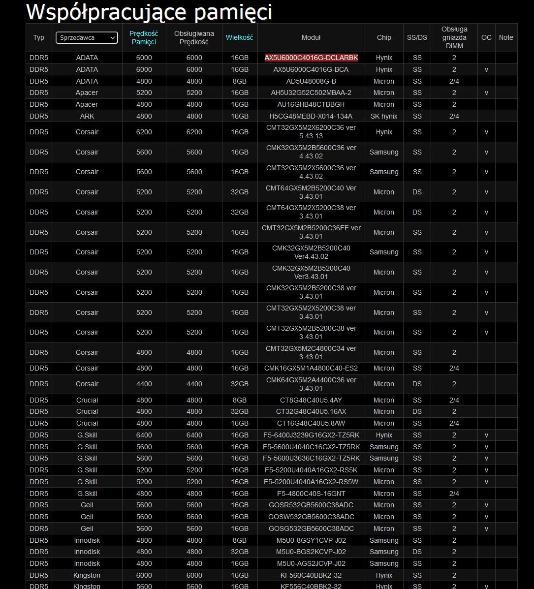Select module CMT32GX5M2B5200C36FE ver 3.43.01
This screenshot has width=534, height=589.
pos(311,232)
